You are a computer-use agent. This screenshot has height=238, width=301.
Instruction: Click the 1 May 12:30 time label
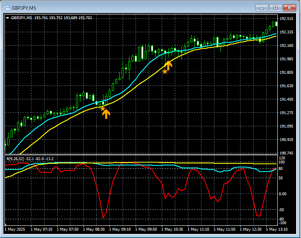tap(251, 229)
